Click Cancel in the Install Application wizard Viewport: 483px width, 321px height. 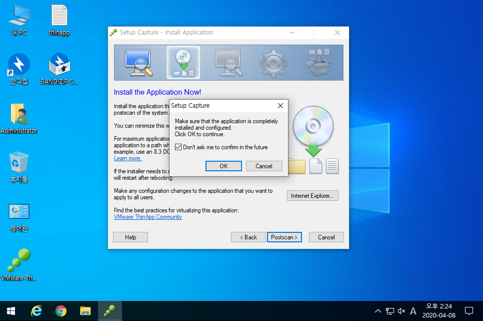coord(326,237)
